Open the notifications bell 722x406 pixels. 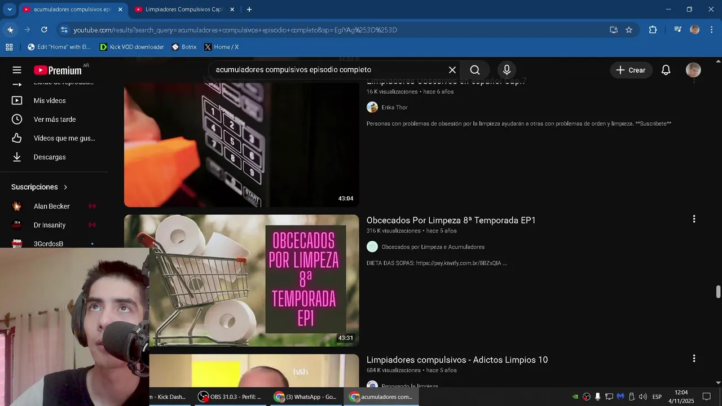coord(666,70)
